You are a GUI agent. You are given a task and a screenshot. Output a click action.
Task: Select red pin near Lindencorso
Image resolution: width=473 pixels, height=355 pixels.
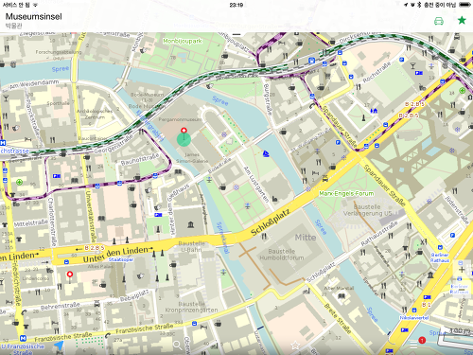(x=70, y=275)
